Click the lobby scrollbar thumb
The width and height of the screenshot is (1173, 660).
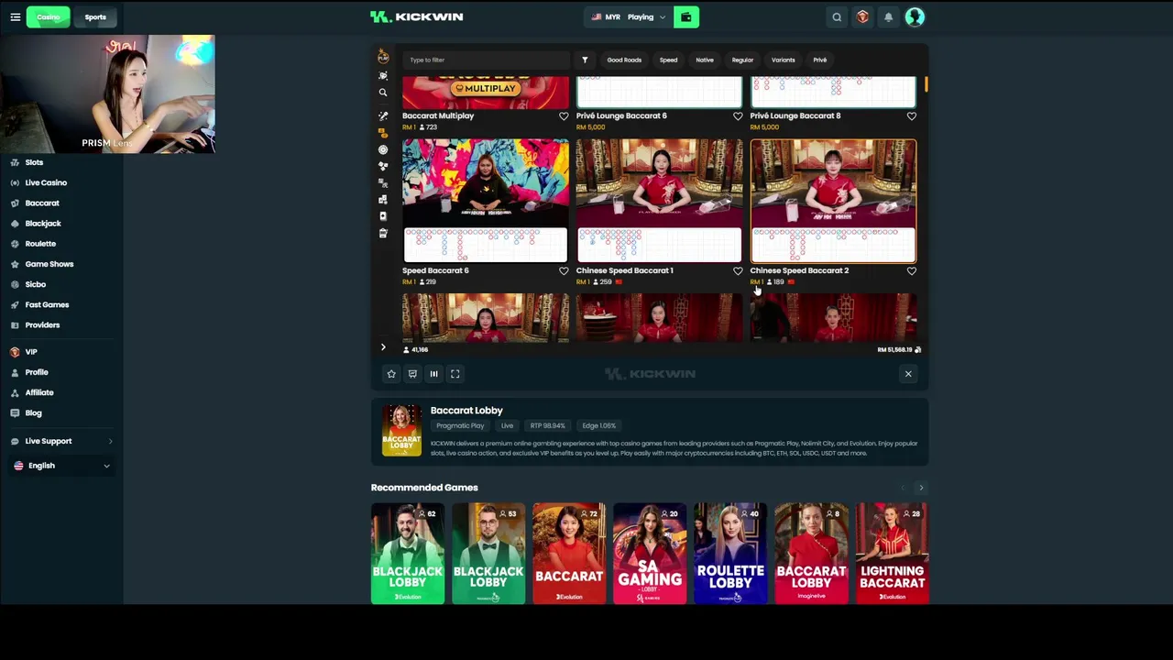pyautogui.click(x=926, y=85)
